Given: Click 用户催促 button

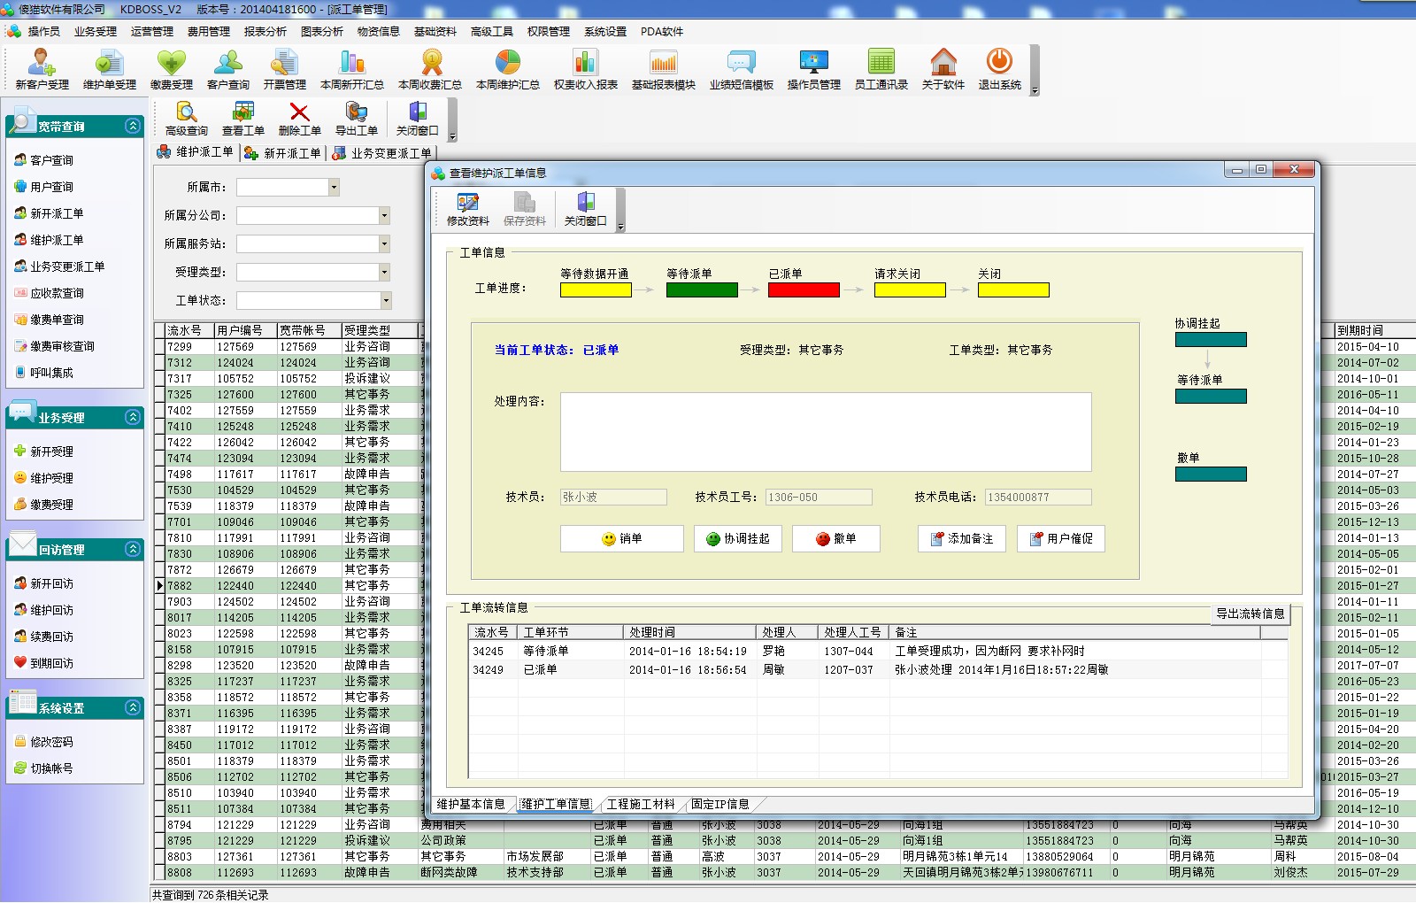Looking at the screenshot, I should pyautogui.click(x=1061, y=538).
